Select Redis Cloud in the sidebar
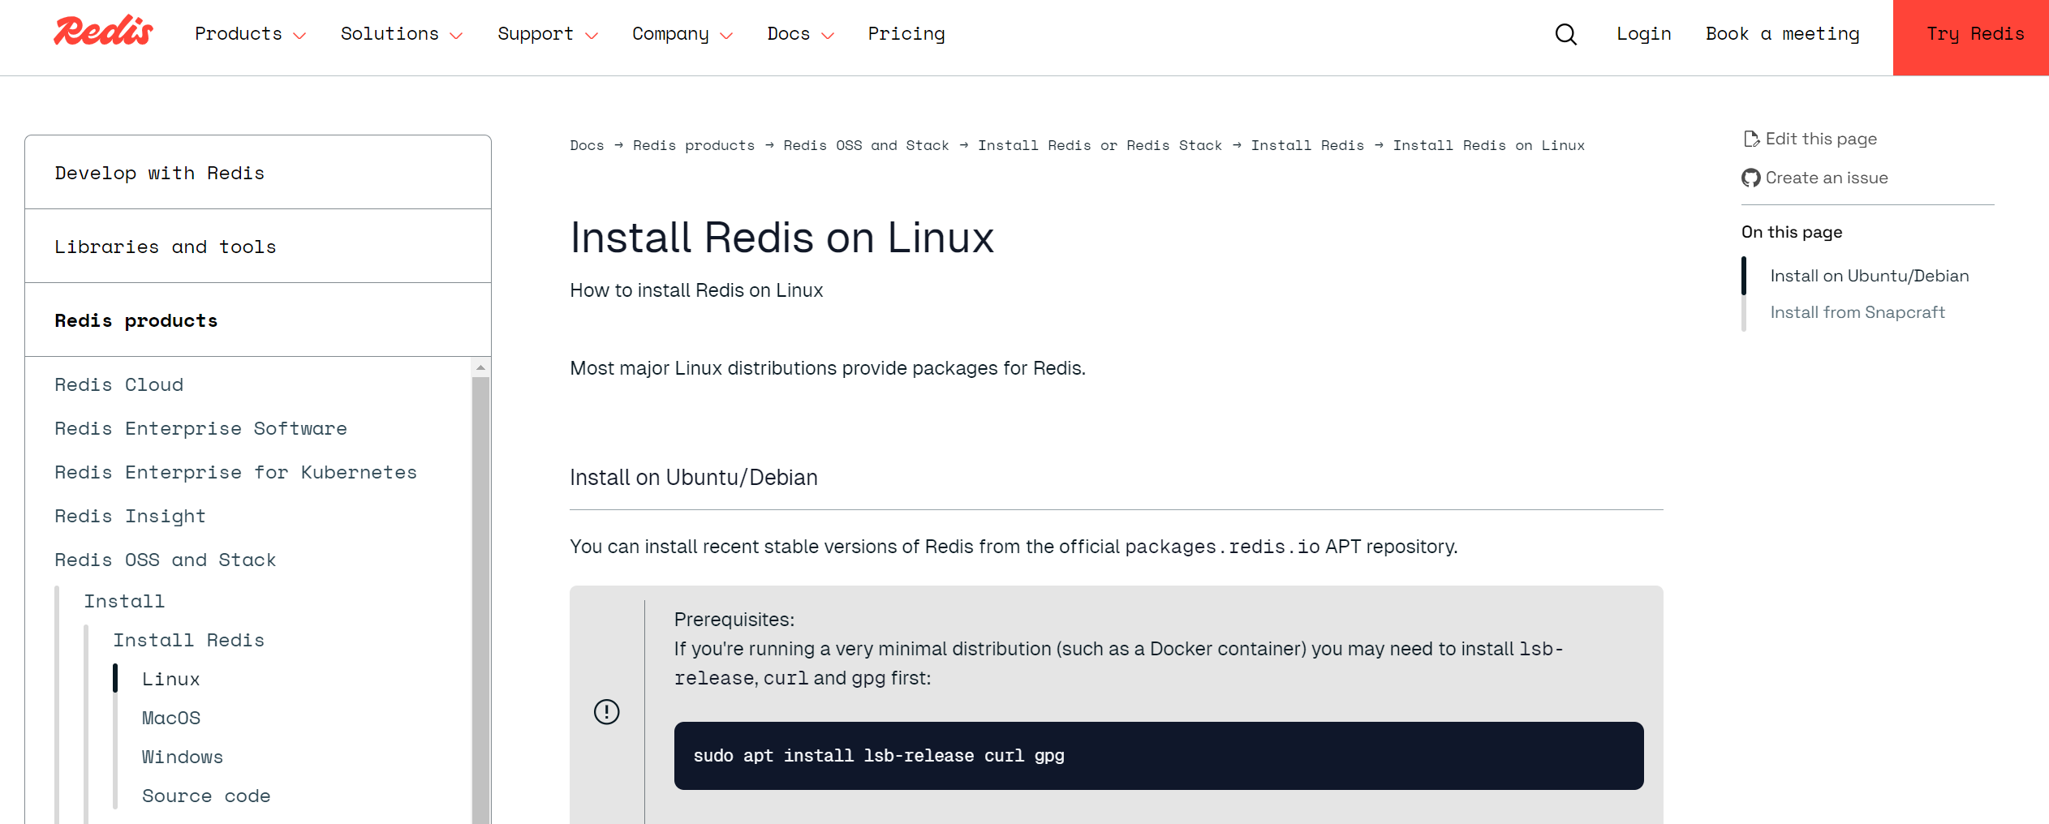This screenshot has width=2049, height=824. [x=118, y=384]
